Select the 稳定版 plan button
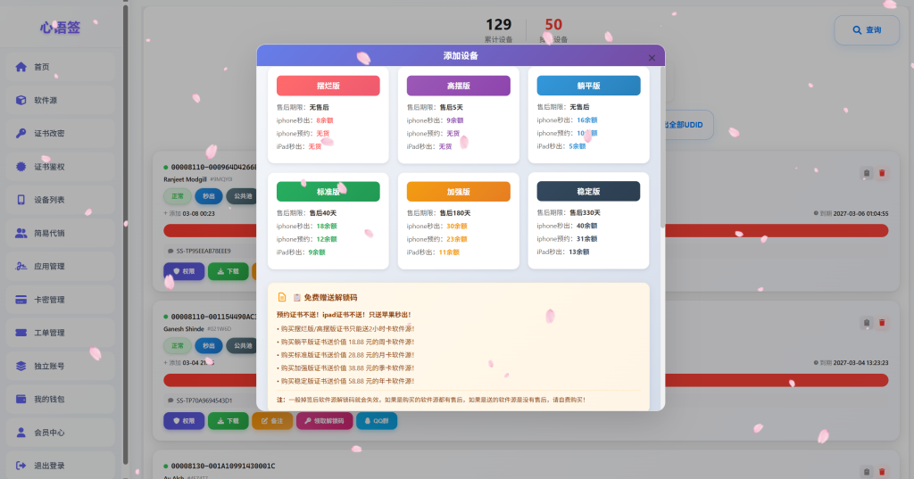This screenshot has width=914, height=479. [588, 191]
